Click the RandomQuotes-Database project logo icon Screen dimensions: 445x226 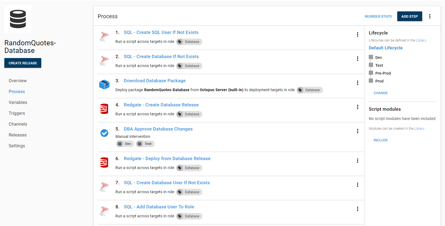(x=18, y=19)
